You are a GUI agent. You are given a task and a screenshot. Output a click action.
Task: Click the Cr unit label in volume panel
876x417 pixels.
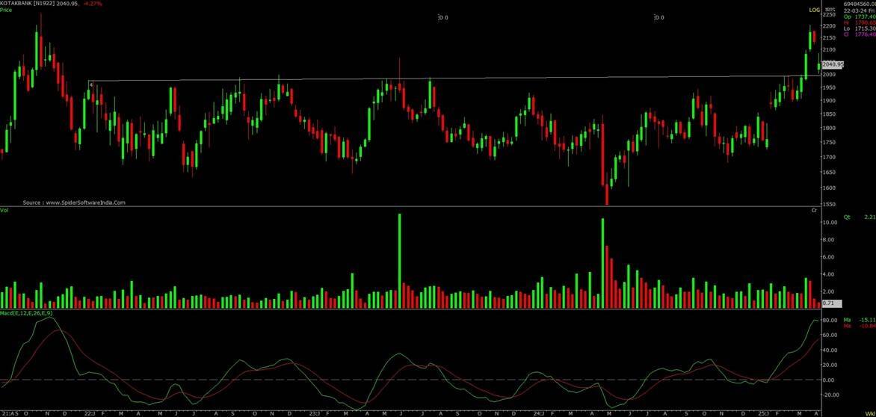tap(814, 211)
